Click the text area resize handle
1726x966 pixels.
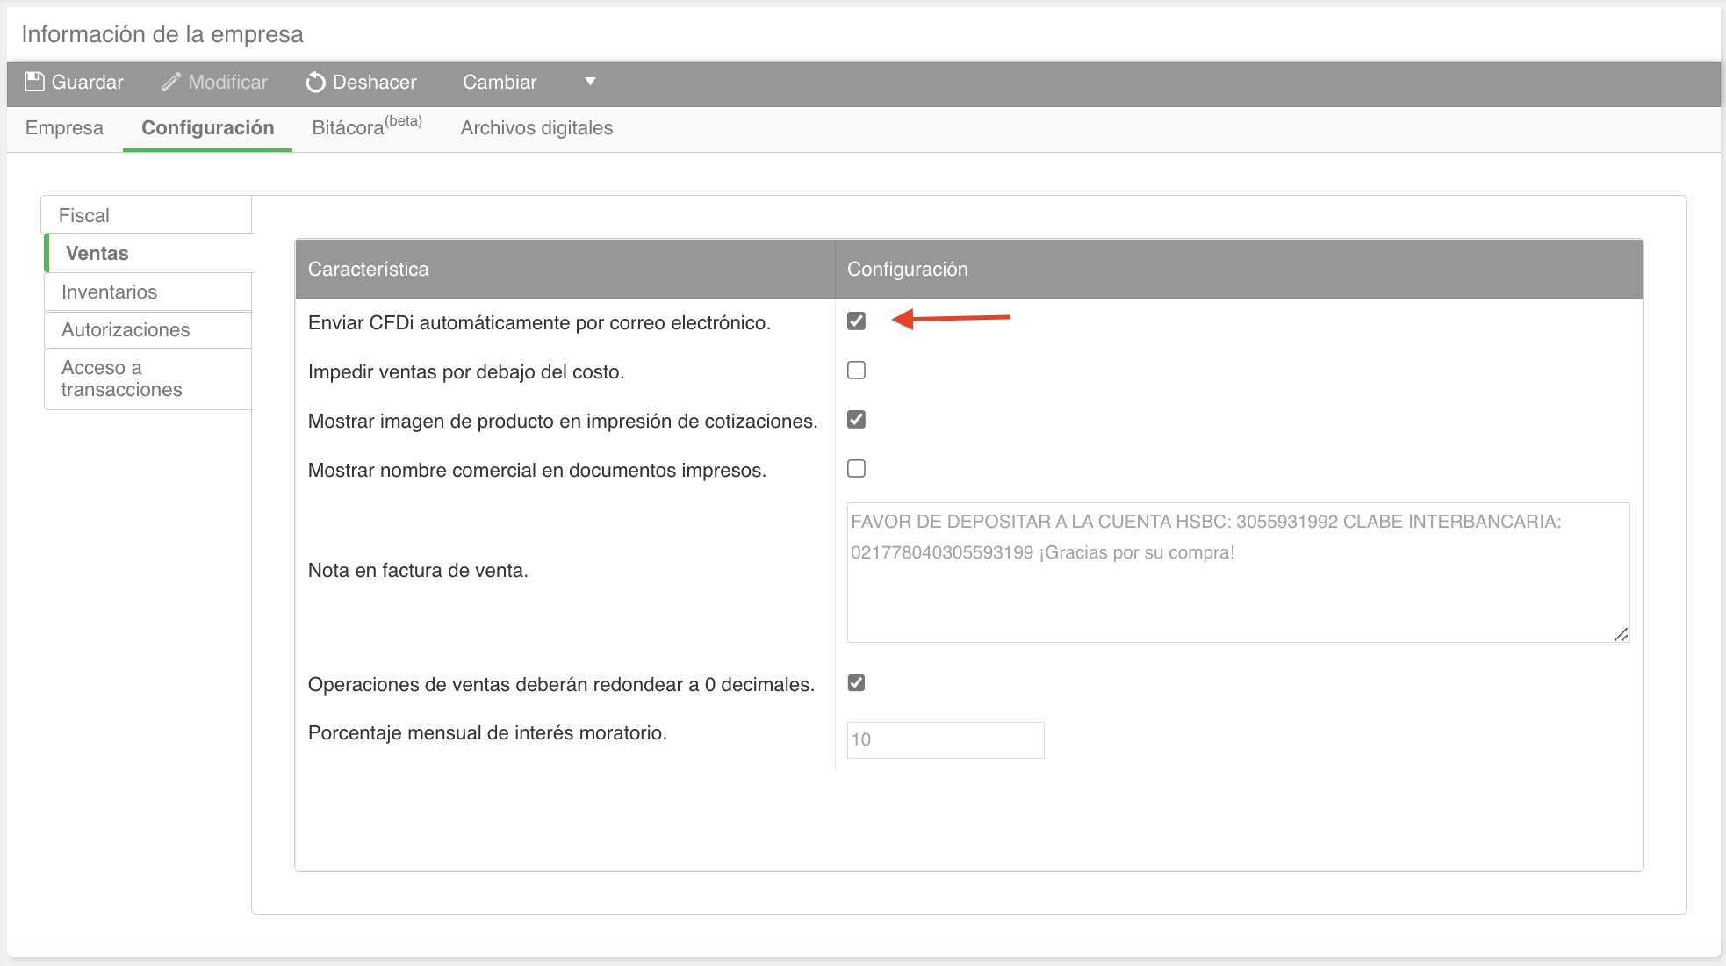tap(1621, 634)
